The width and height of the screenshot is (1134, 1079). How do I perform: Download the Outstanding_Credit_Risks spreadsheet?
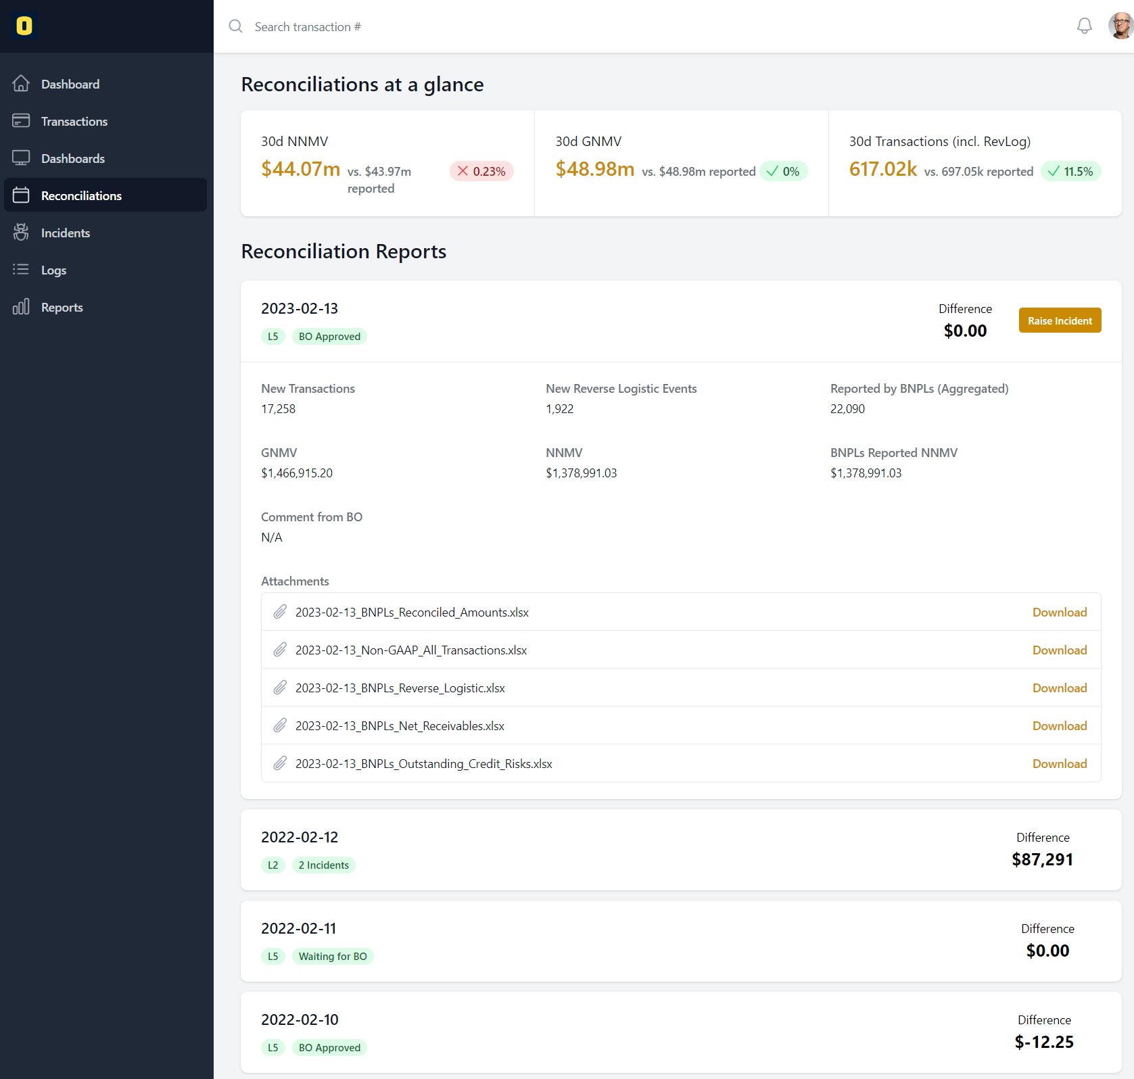point(1059,763)
